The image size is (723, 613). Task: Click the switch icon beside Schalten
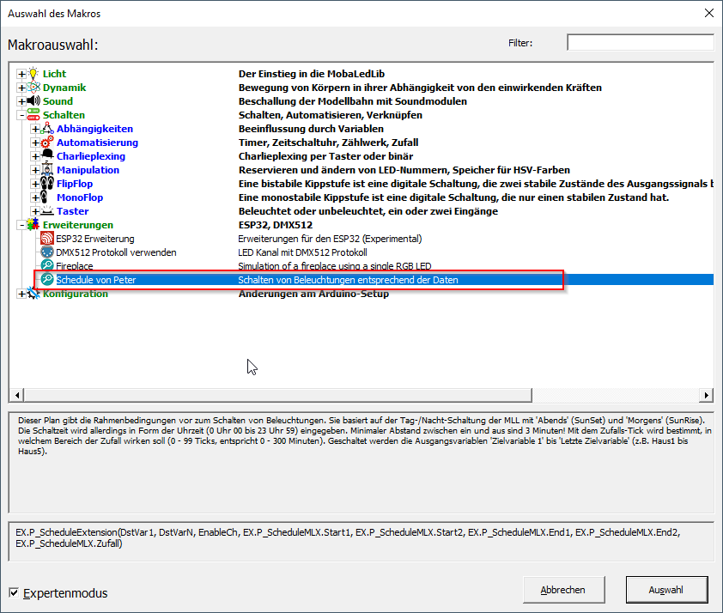(x=33, y=115)
